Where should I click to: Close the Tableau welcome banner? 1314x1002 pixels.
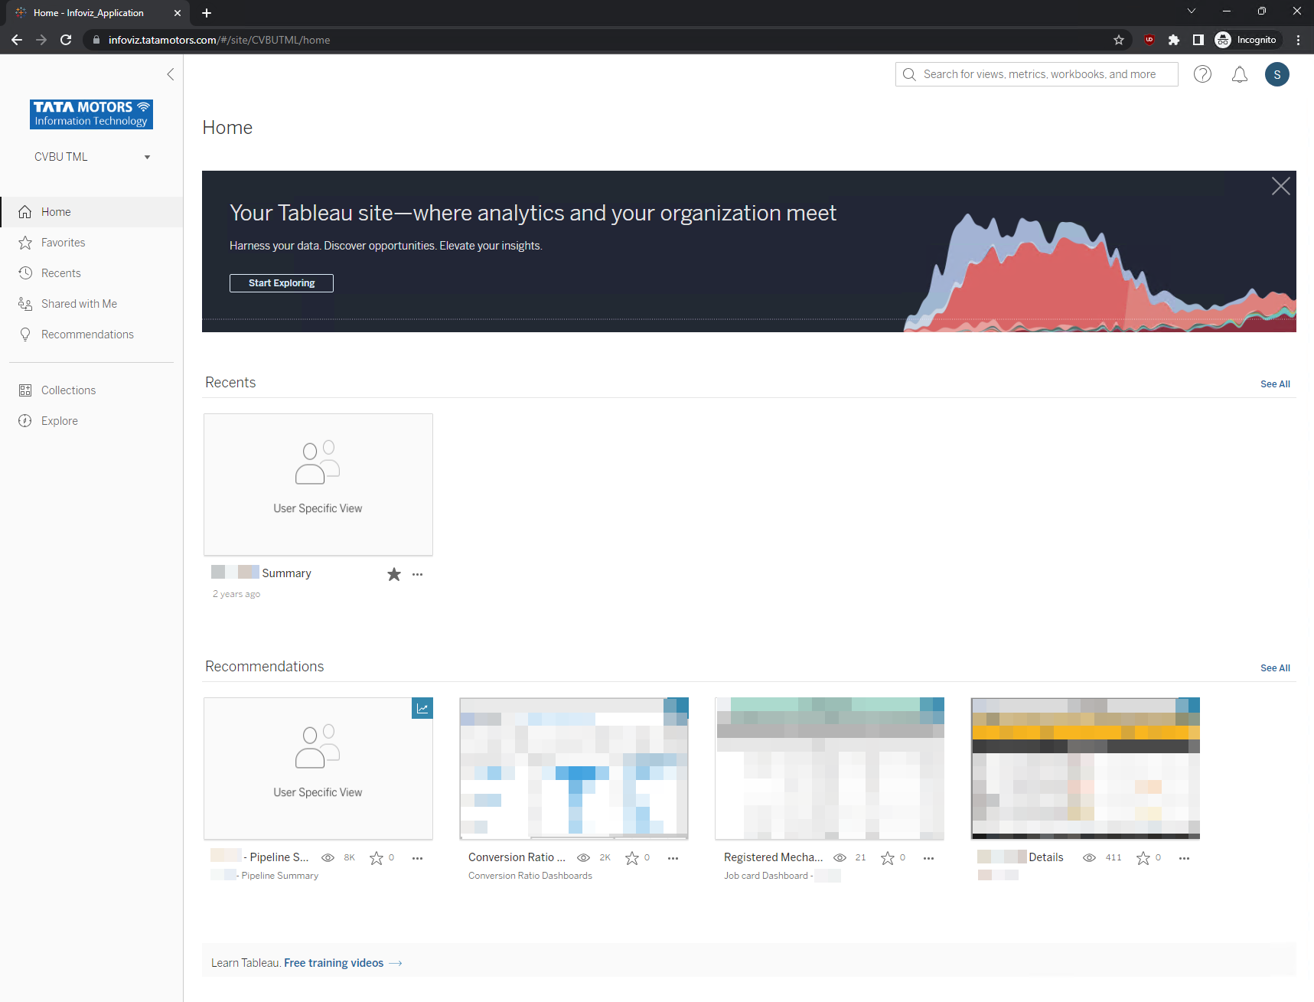[1280, 186]
